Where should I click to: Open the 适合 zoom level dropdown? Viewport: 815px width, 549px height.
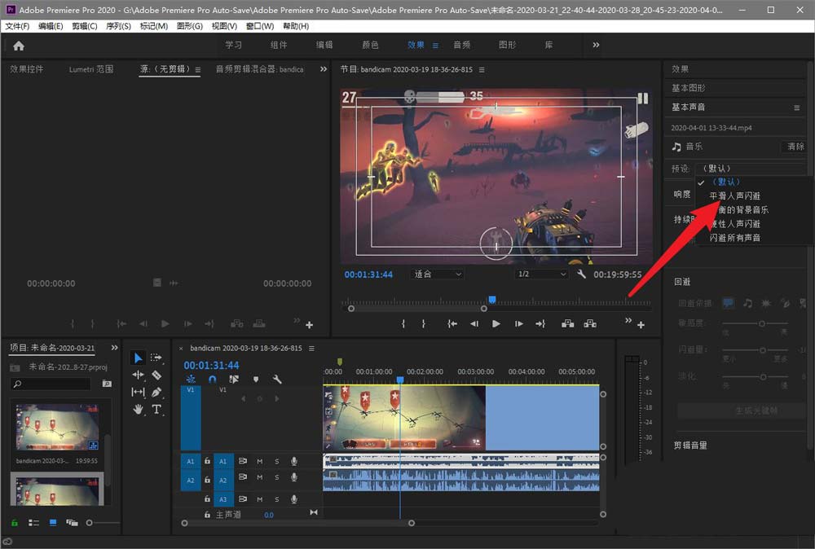(438, 274)
